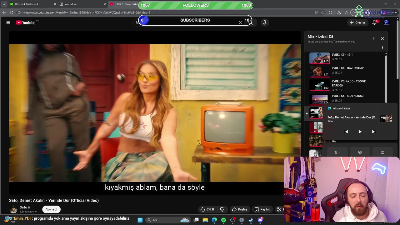Viewport: 400px width, 225px height.
Task: Click the clip scissors icon
Action: point(279,209)
